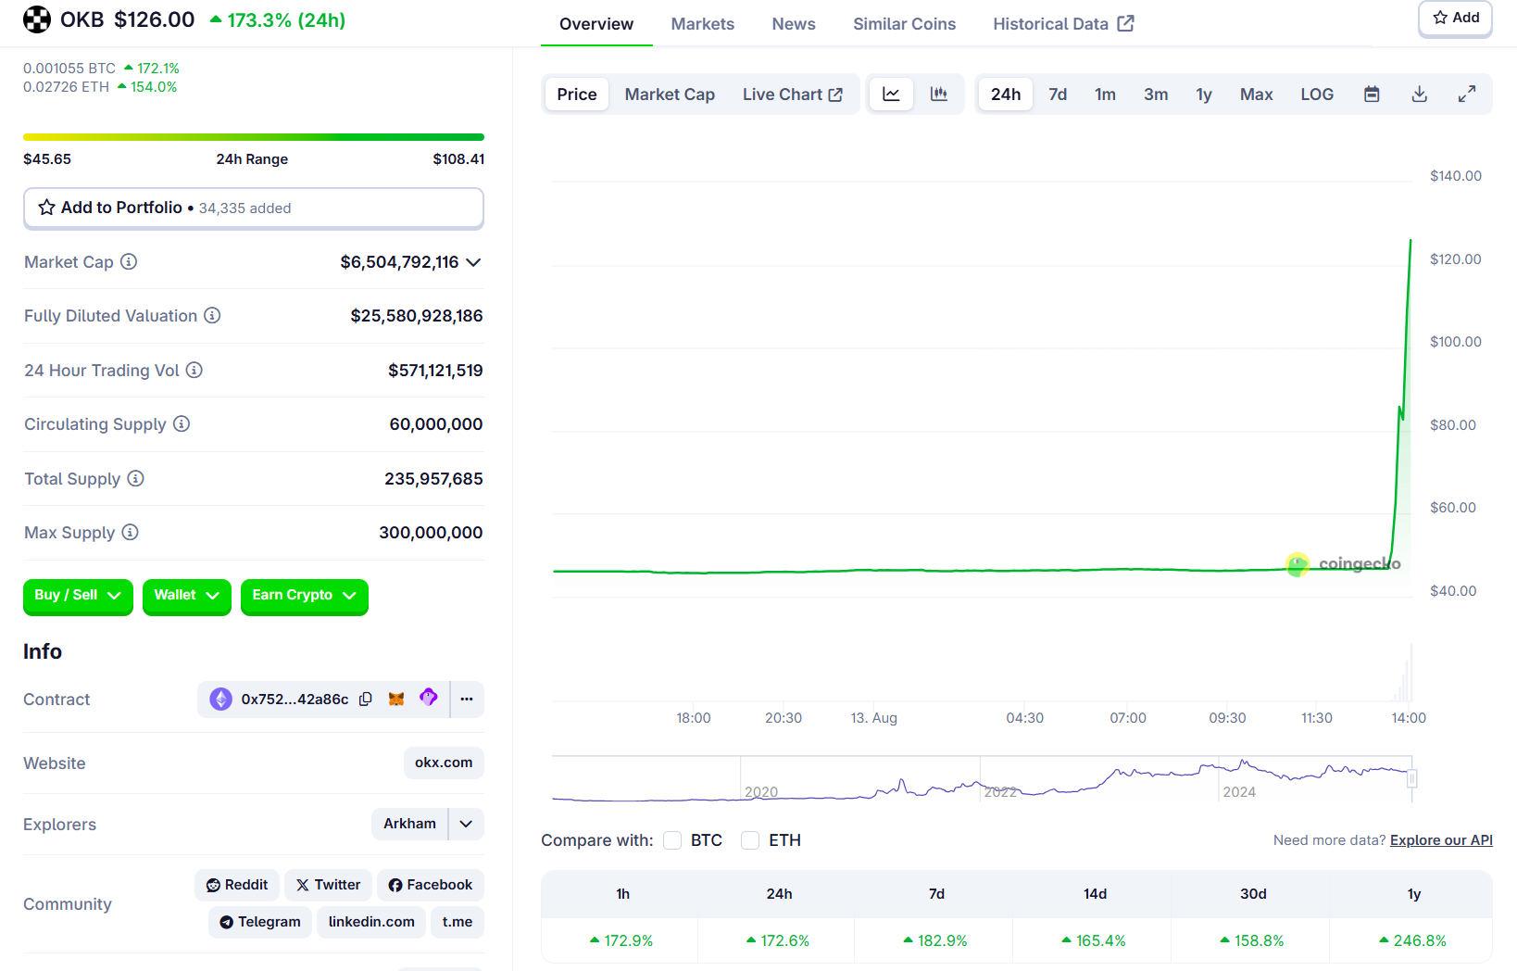Click Add to Portfolio button
The image size is (1517, 971).
[x=253, y=208]
